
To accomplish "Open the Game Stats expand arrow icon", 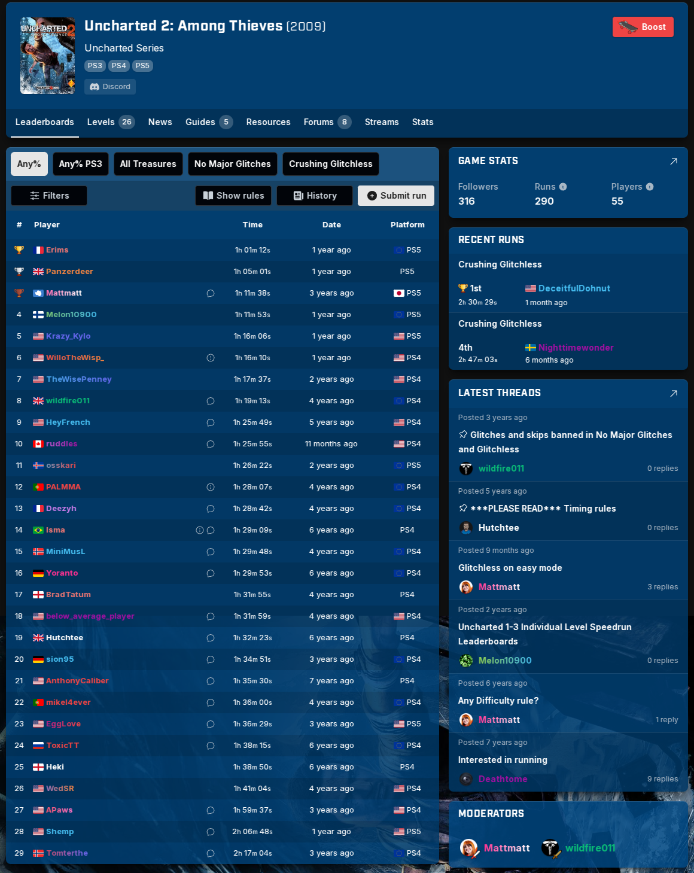I will (x=674, y=161).
